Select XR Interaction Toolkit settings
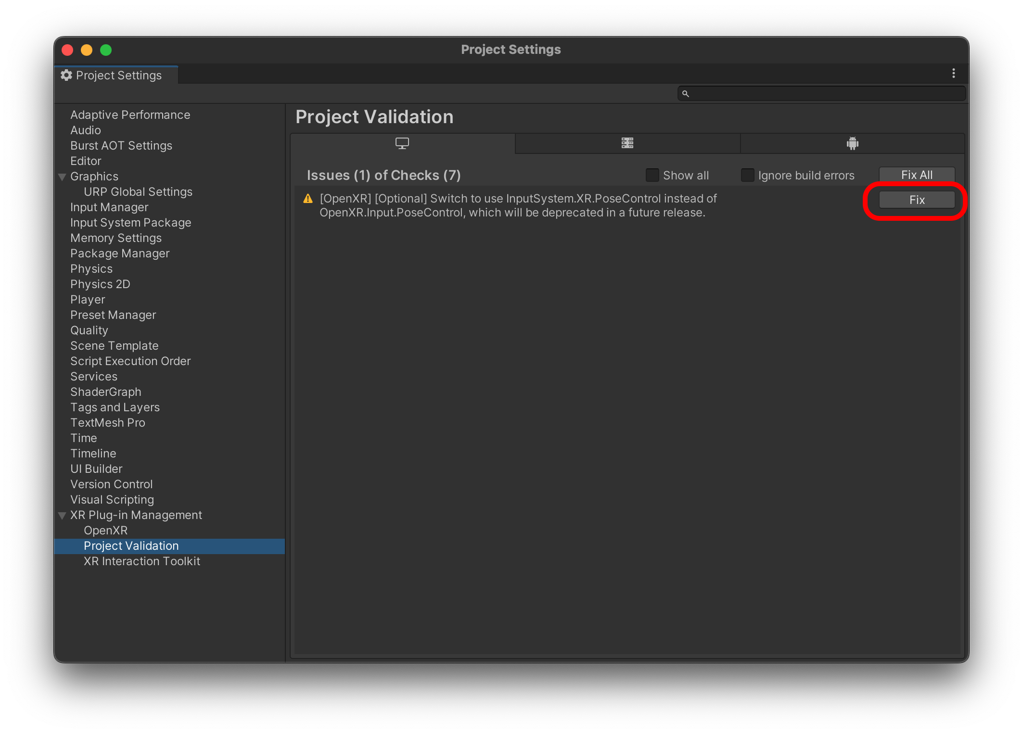 click(141, 561)
